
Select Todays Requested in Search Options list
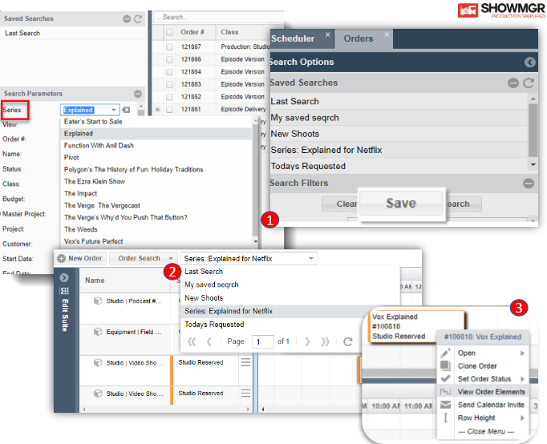tap(399, 166)
